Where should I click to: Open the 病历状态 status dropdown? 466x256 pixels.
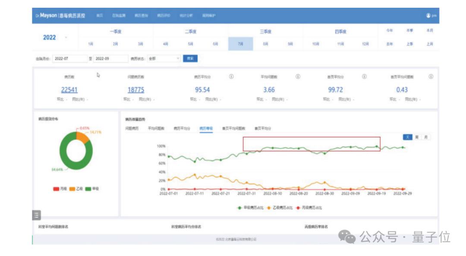pyautogui.click(x=164, y=58)
